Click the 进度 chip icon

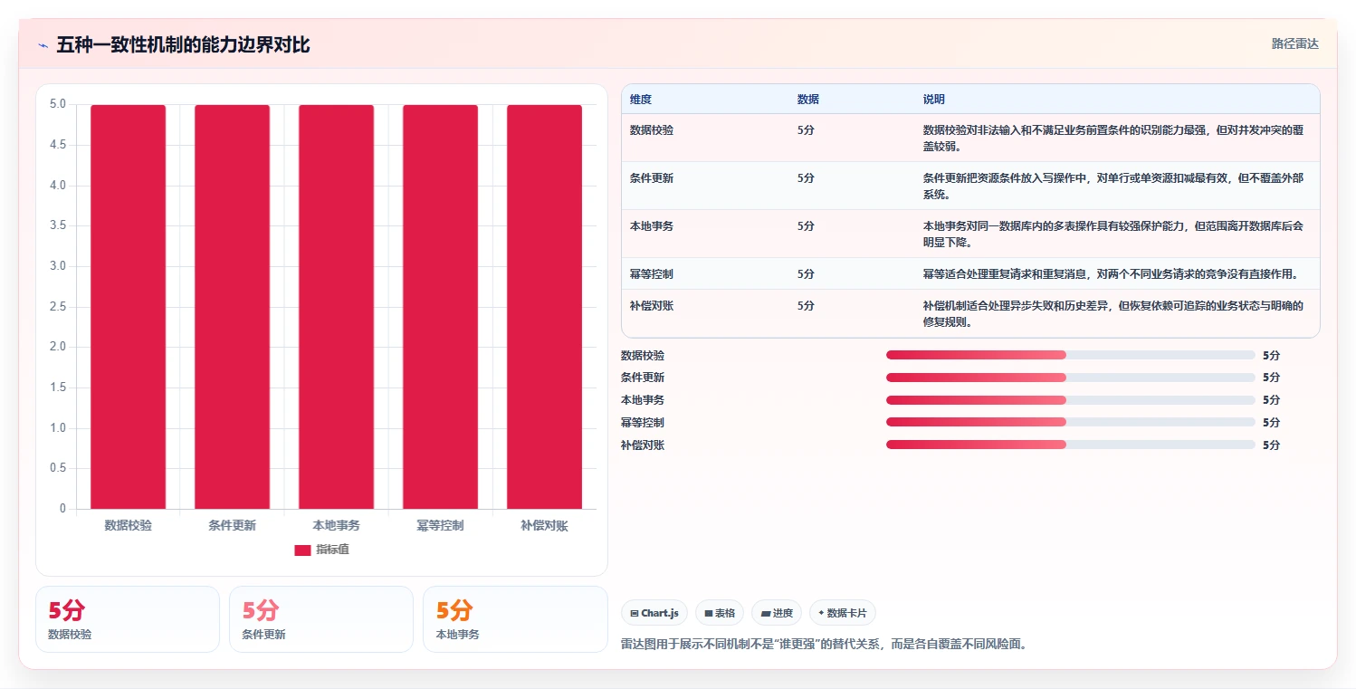[x=766, y=613]
